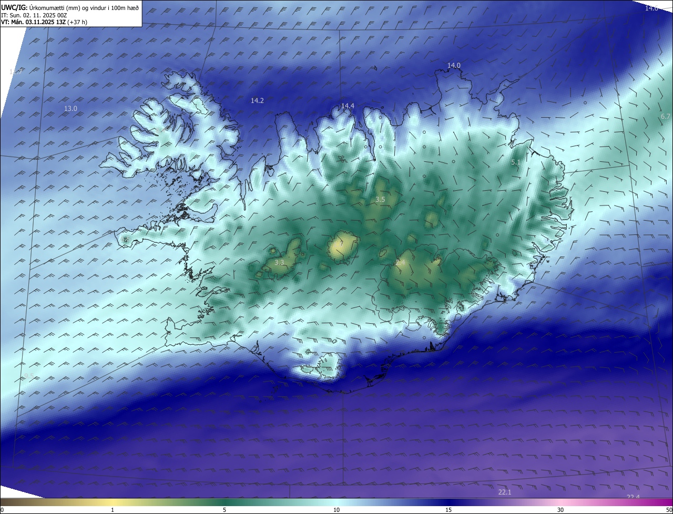Click the color scale tick label 15
This screenshot has width=673, height=514.
pos(448,510)
